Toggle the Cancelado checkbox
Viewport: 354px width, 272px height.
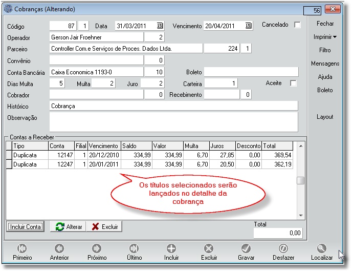pos(297,25)
